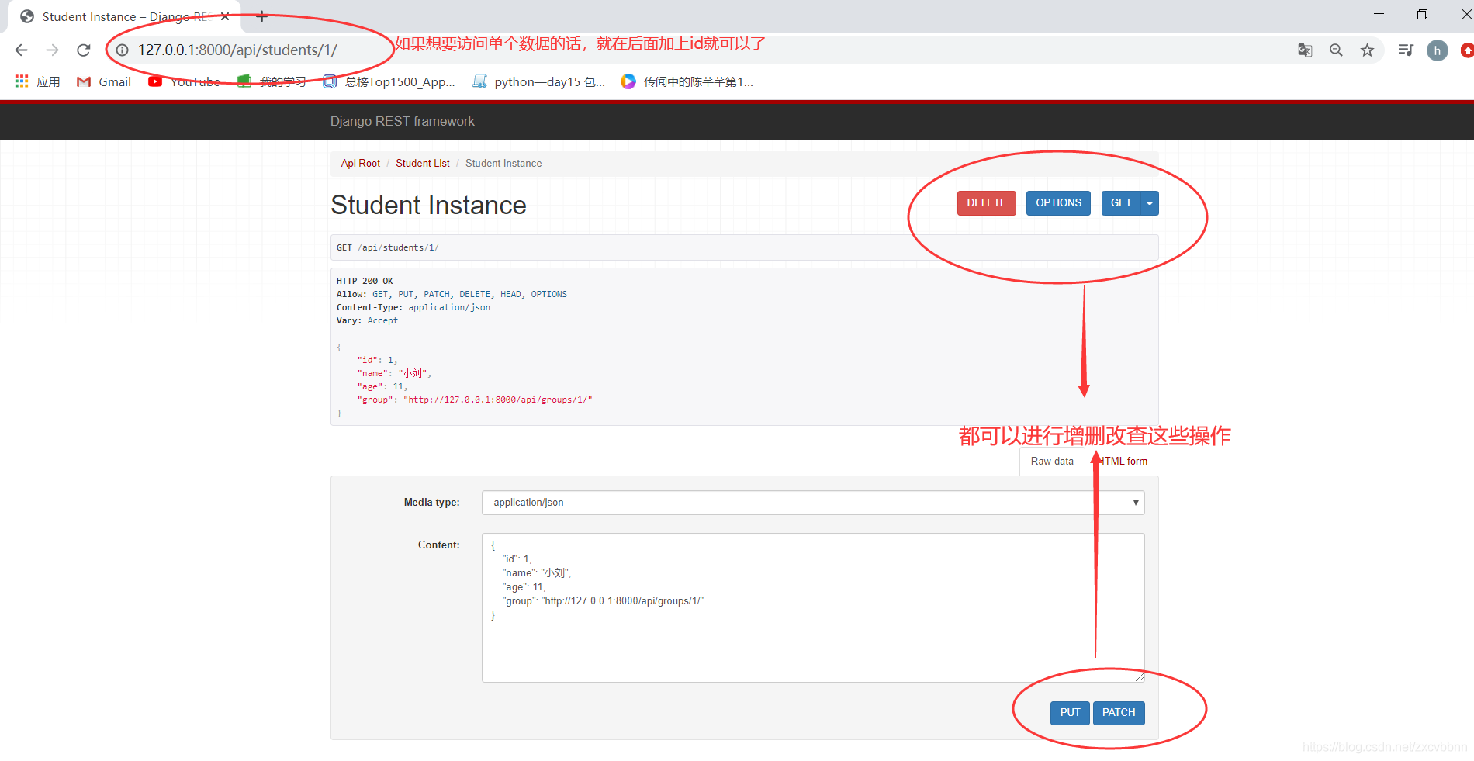The height and width of the screenshot is (761, 1474).
Task: Reload the current page
Action: (83, 50)
